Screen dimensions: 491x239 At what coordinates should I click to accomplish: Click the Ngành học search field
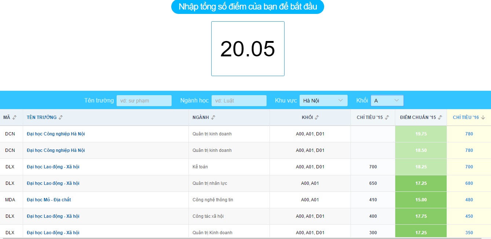pos(239,101)
